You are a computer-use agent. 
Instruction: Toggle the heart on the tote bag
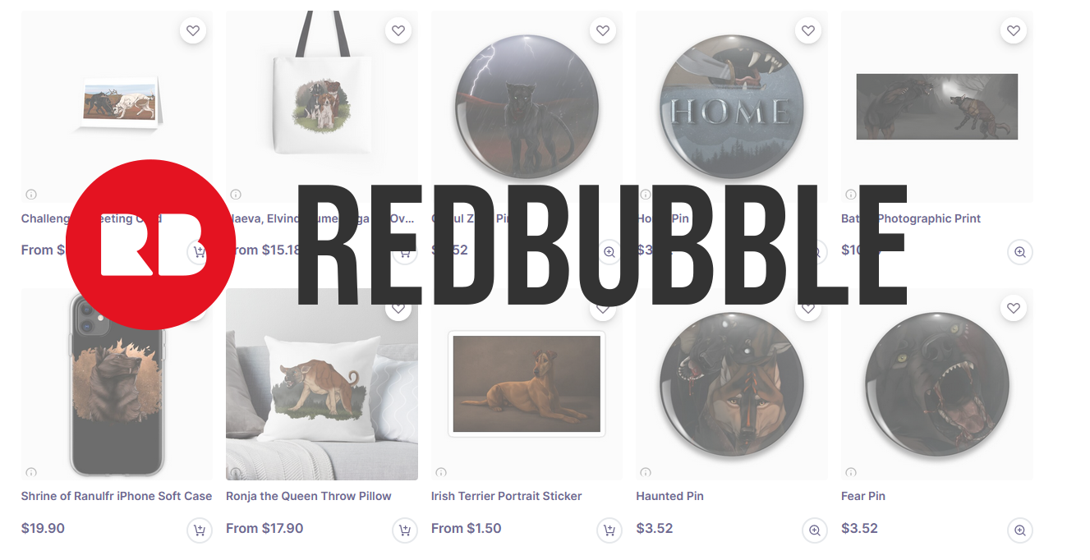(x=398, y=31)
